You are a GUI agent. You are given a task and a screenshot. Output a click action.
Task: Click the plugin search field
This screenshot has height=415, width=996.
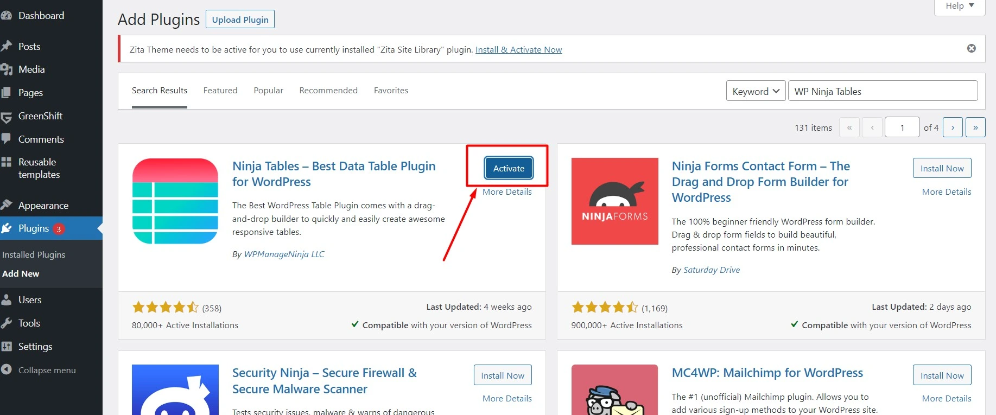click(883, 91)
